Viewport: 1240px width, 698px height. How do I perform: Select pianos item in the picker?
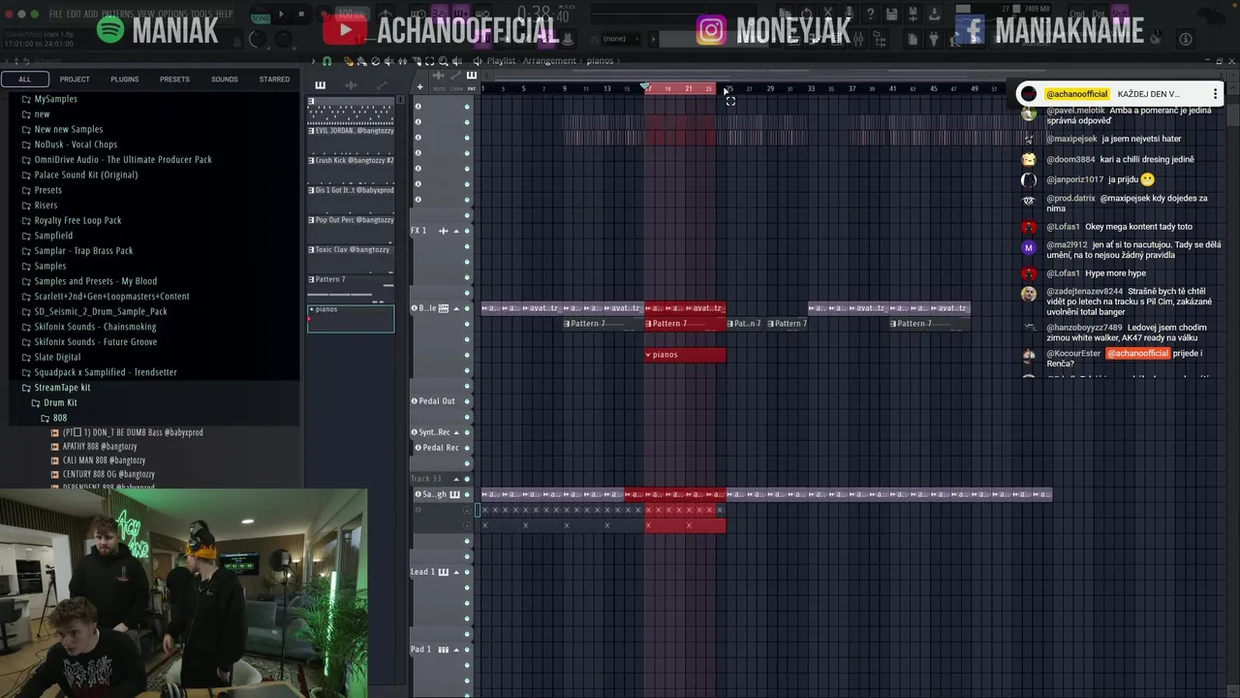351,318
